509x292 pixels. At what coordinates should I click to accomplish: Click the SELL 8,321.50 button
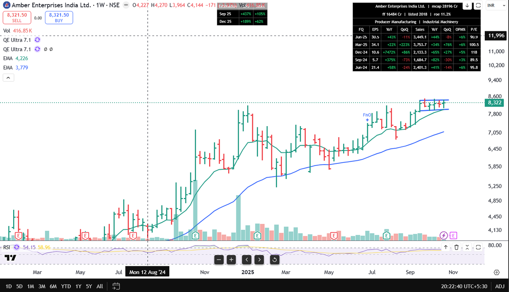tap(17, 17)
